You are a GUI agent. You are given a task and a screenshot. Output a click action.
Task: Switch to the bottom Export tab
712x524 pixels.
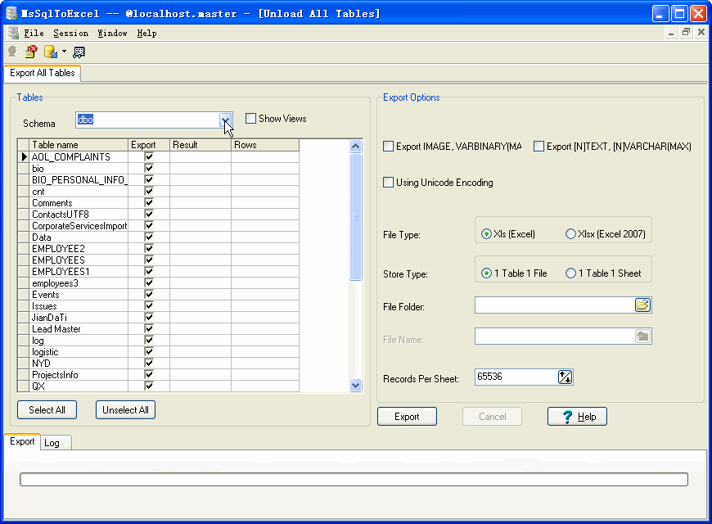(22, 442)
